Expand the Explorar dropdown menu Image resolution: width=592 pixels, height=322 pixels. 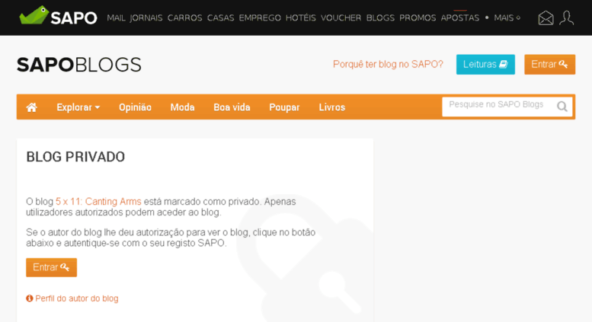(x=78, y=107)
